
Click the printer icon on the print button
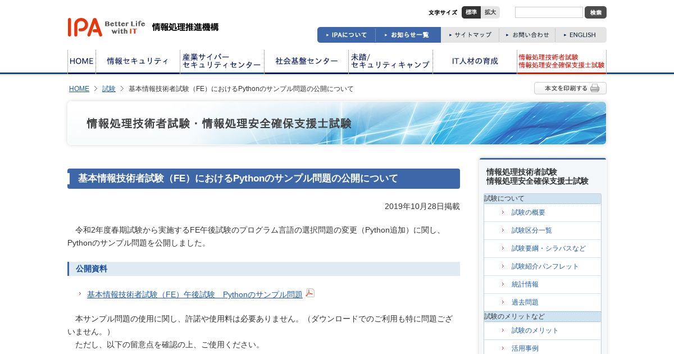[x=595, y=88]
